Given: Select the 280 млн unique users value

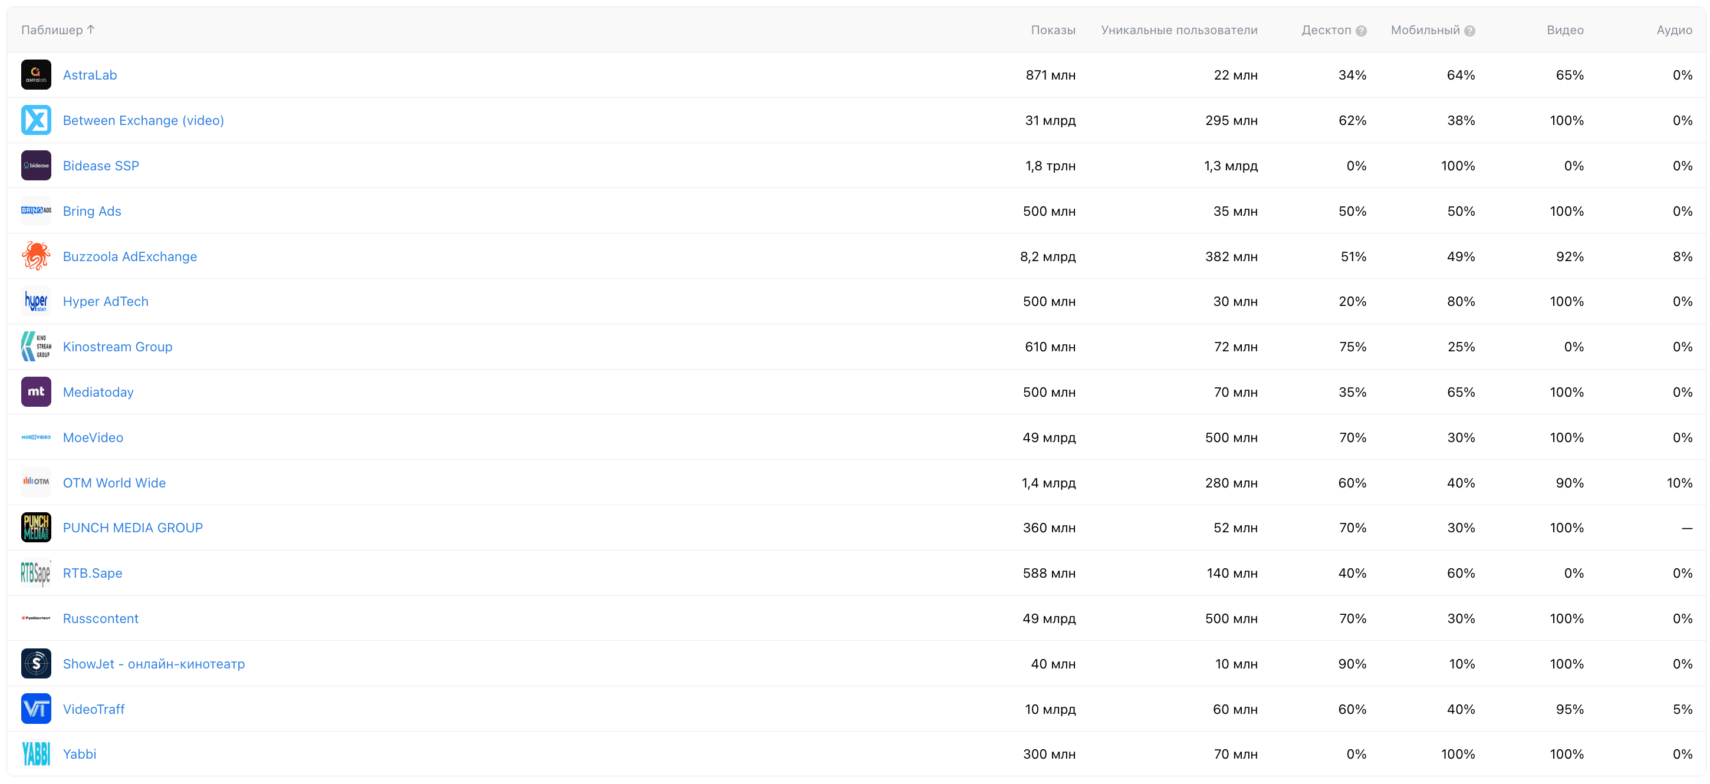Looking at the screenshot, I should [1231, 483].
